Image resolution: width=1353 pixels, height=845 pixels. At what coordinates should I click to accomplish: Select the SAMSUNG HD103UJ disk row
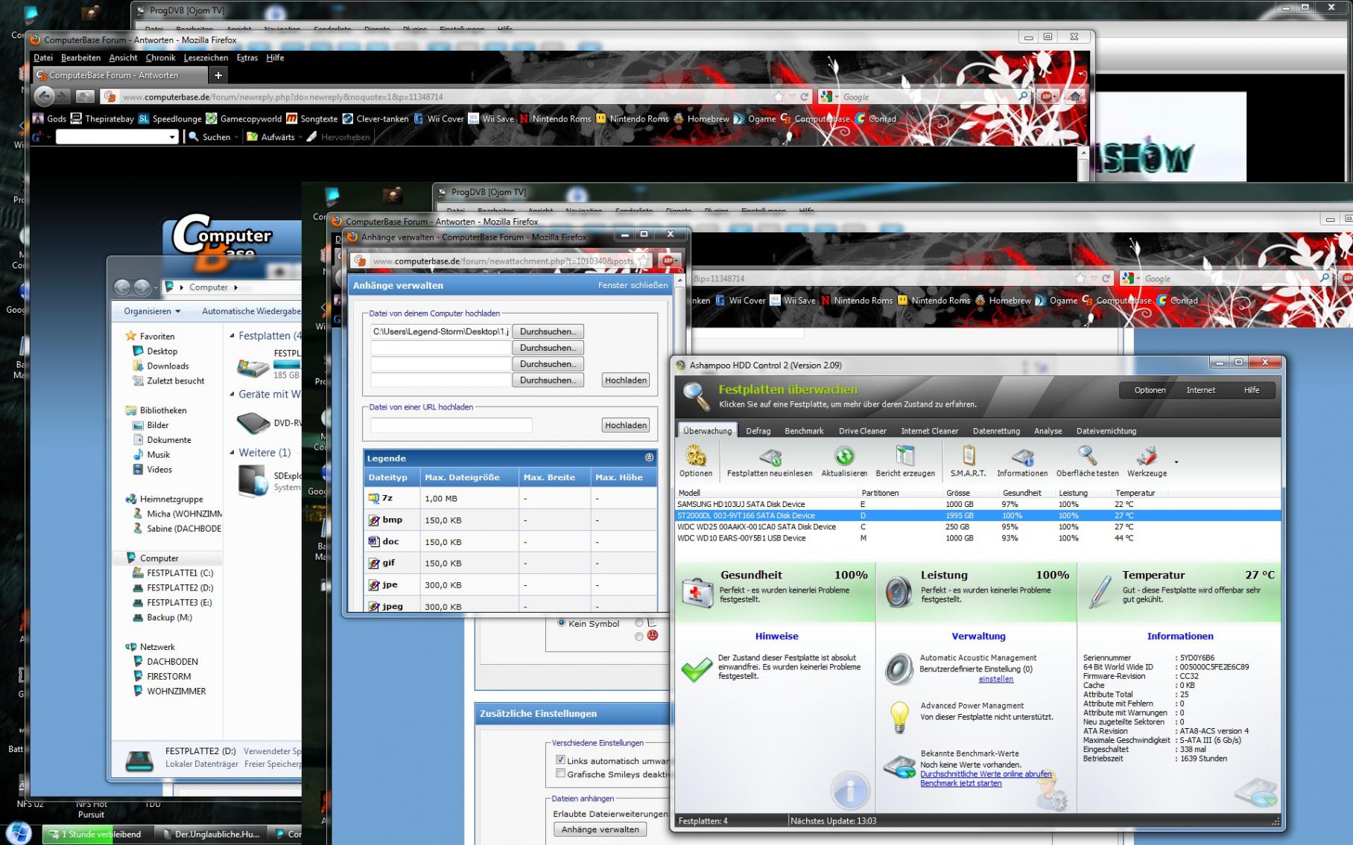(x=977, y=504)
